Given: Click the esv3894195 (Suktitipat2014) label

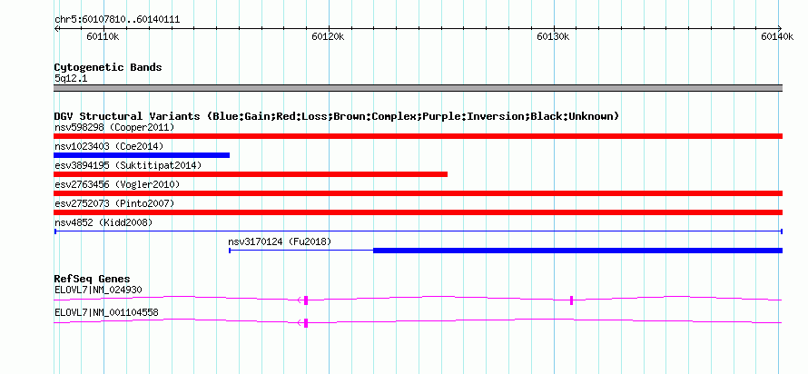Looking at the screenshot, I should pyautogui.click(x=128, y=165).
